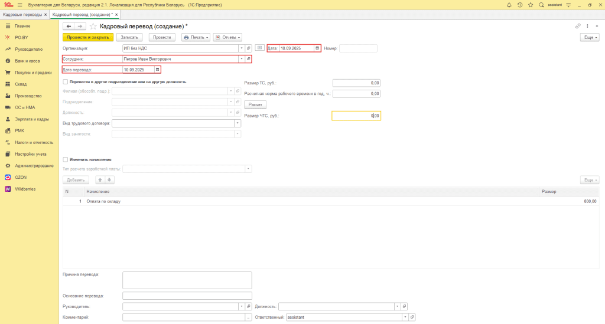Move accrual row down arrow

[109, 180]
